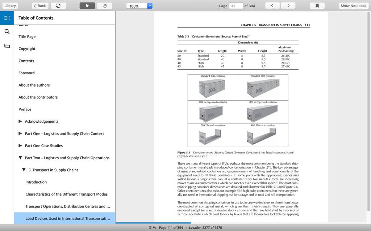Open Copyright entry
The height and width of the screenshot is (231, 371).
point(27,49)
